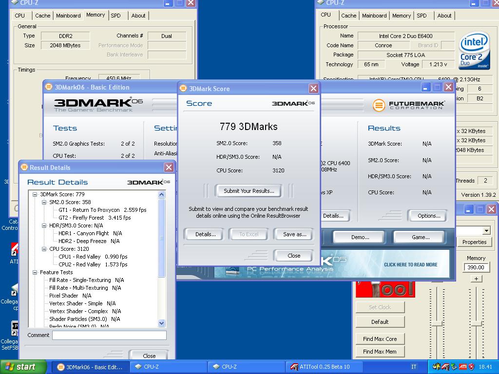The width and height of the screenshot is (499, 374).
Task: Click the 18.41 taskbar clock
Action: point(485,367)
